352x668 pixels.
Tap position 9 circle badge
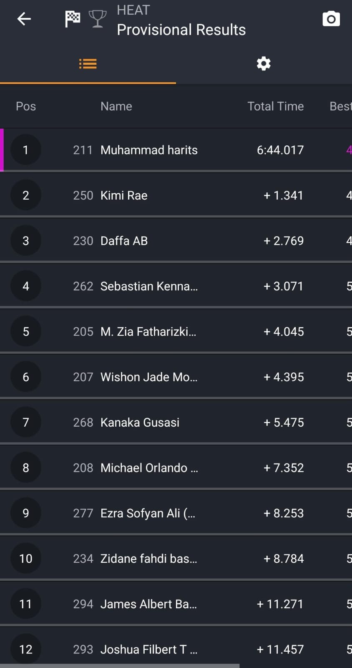(x=26, y=513)
